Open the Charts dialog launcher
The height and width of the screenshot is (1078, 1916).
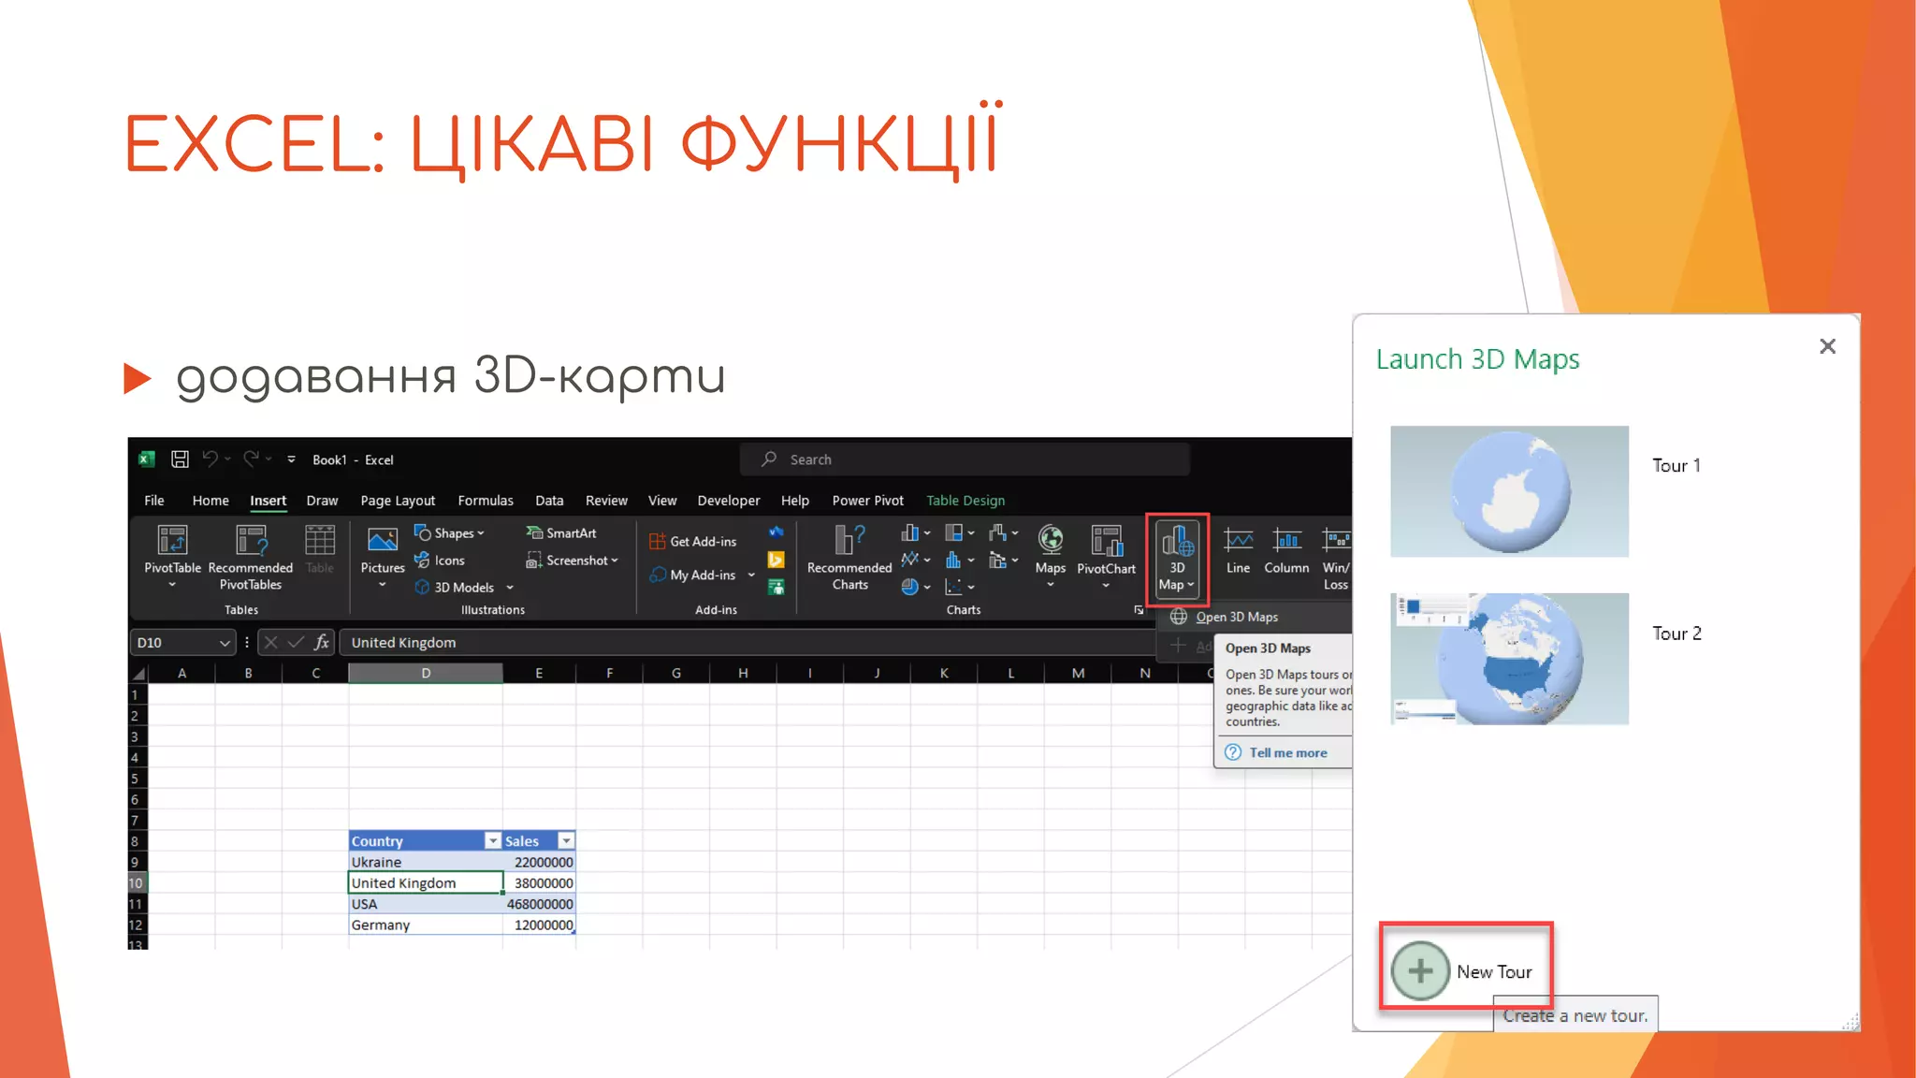coord(1139,609)
